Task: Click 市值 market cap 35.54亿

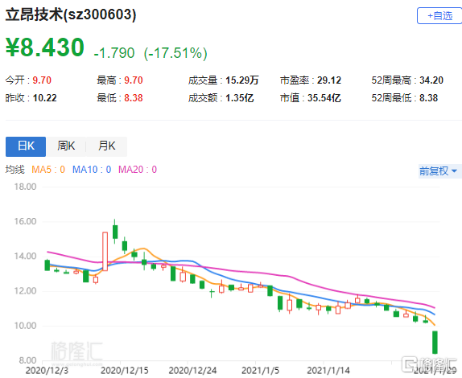Action: pyautogui.click(x=324, y=98)
